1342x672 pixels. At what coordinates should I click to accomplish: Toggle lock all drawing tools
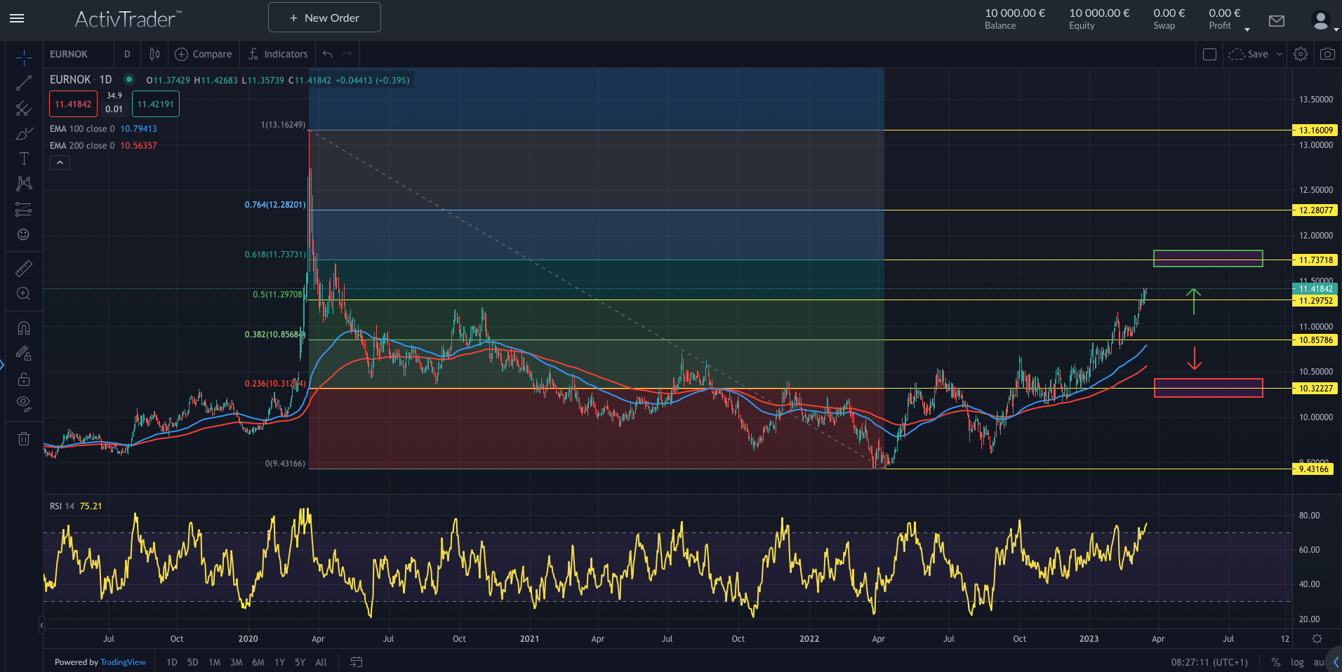pos(24,379)
